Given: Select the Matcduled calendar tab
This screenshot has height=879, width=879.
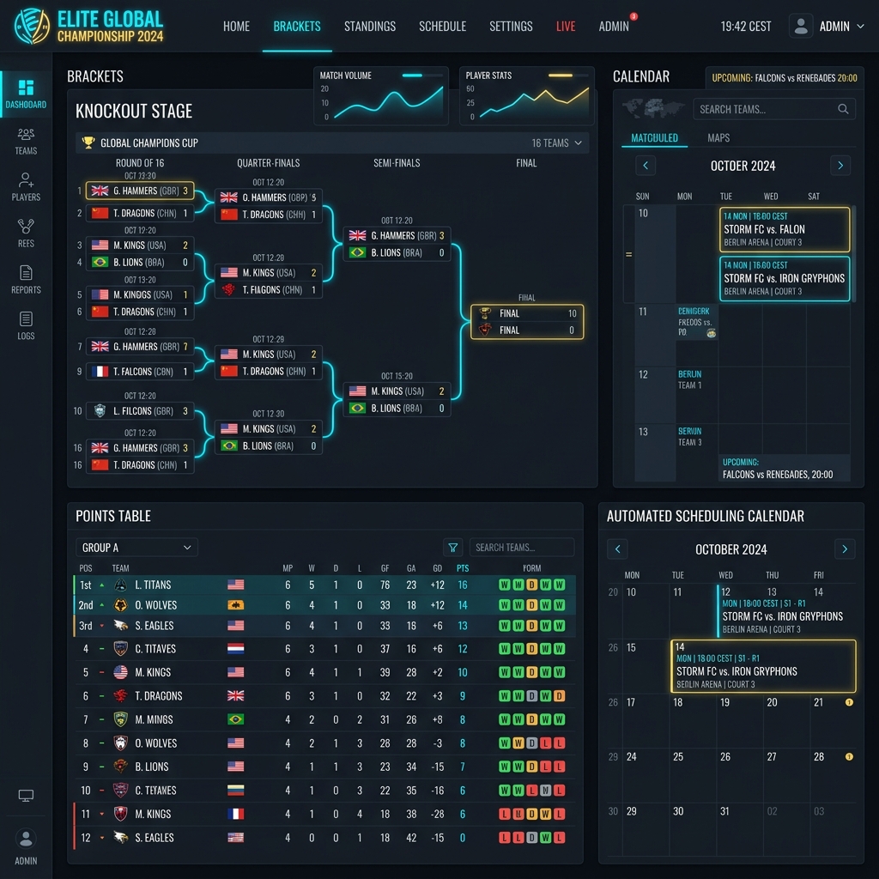Looking at the screenshot, I should coord(654,138).
